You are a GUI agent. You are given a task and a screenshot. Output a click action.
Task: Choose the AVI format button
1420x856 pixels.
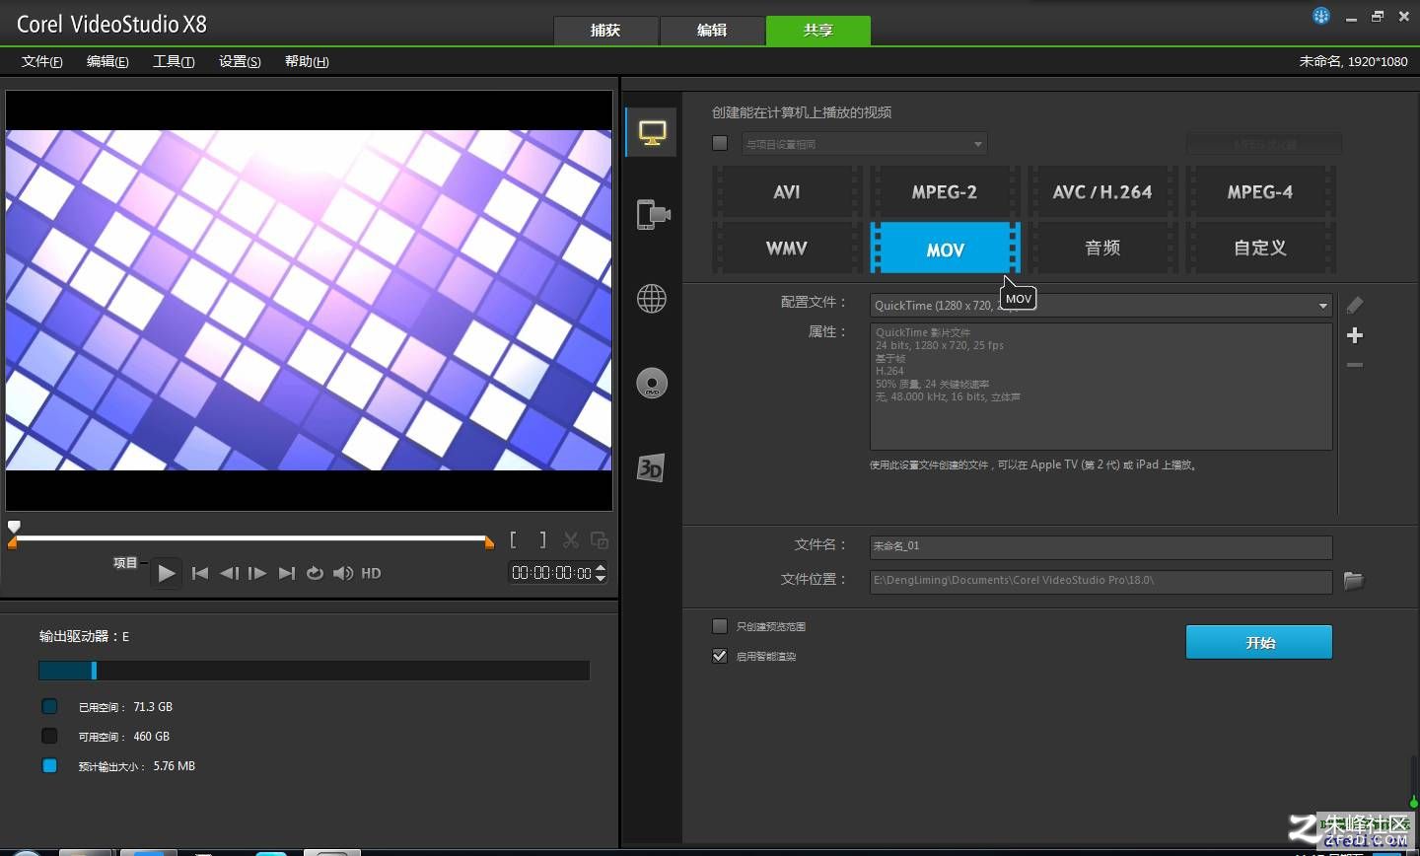pyautogui.click(x=787, y=192)
